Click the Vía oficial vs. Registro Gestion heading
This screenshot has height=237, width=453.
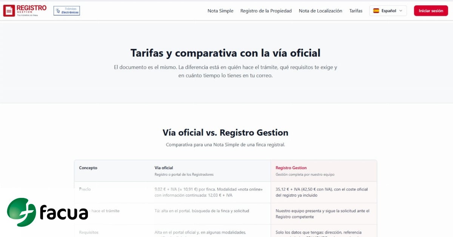[x=225, y=132]
